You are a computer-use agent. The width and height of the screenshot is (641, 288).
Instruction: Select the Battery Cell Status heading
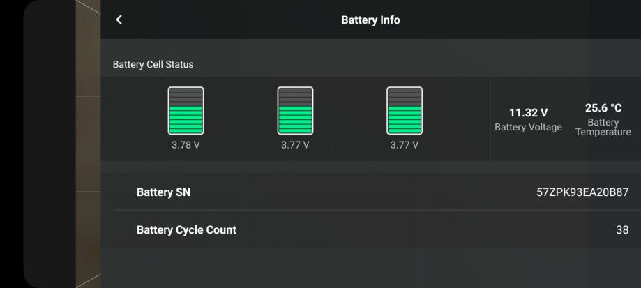153,64
